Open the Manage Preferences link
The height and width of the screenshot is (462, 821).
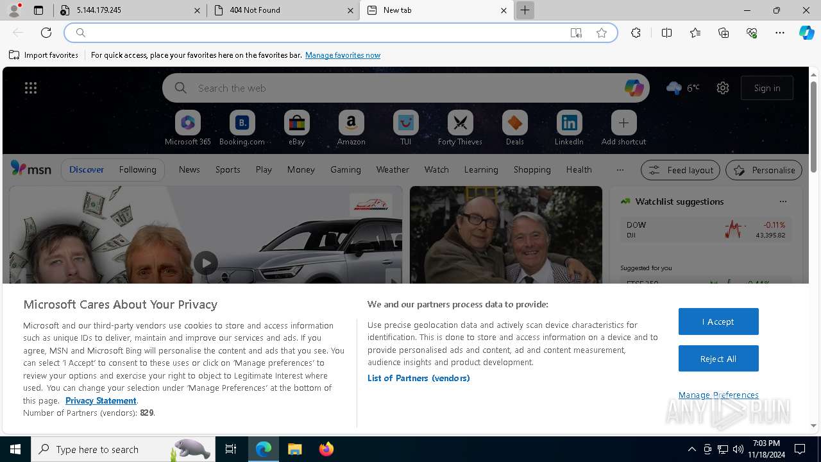pyautogui.click(x=718, y=395)
